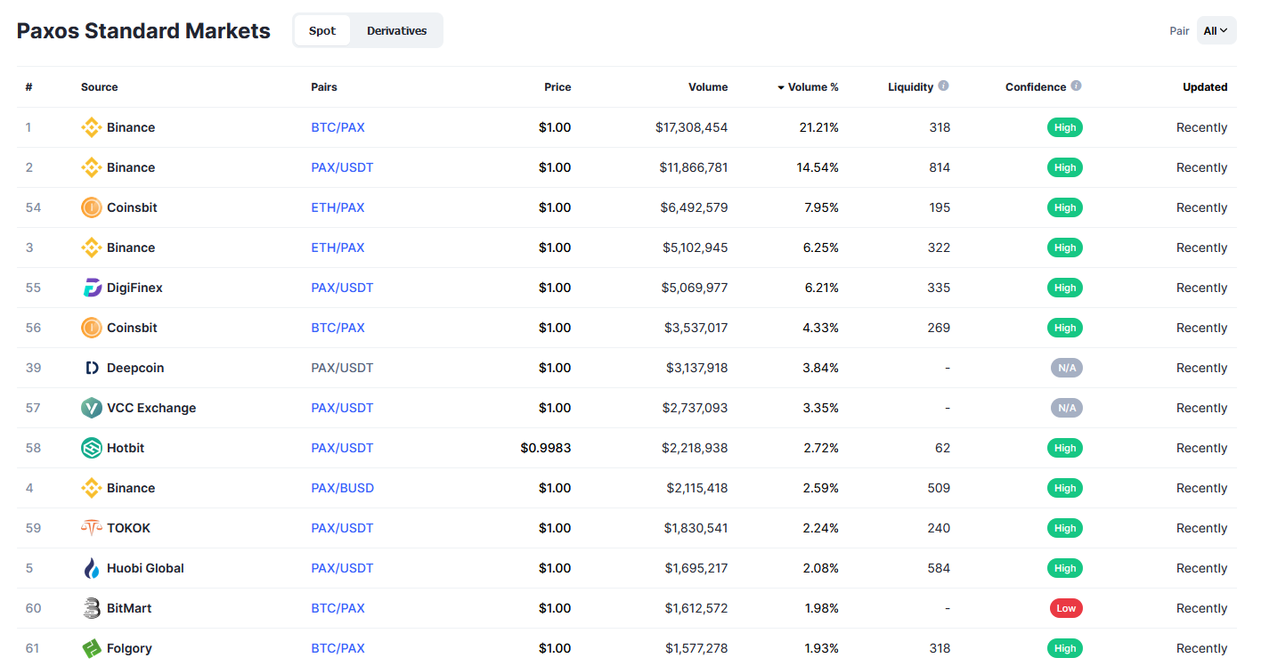Open Folgory BTC/PAX pair link
The height and width of the screenshot is (666, 1261).
click(x=338, y=648)
